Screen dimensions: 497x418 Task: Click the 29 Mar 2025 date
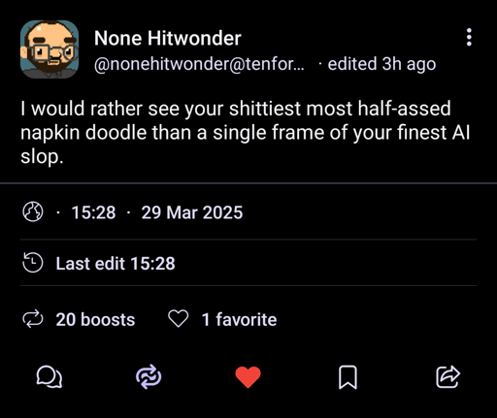point(192,212)
